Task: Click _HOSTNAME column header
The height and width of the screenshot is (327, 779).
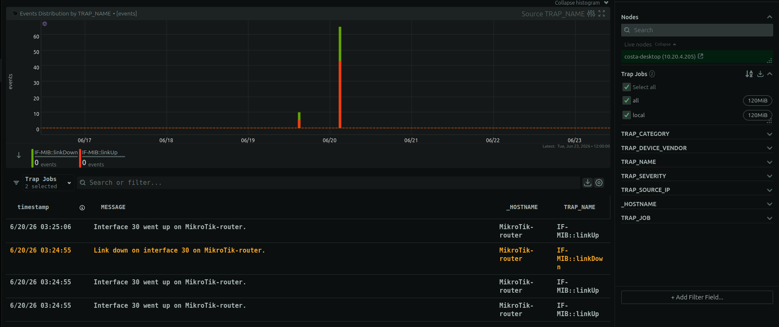Action: [522, 207]
